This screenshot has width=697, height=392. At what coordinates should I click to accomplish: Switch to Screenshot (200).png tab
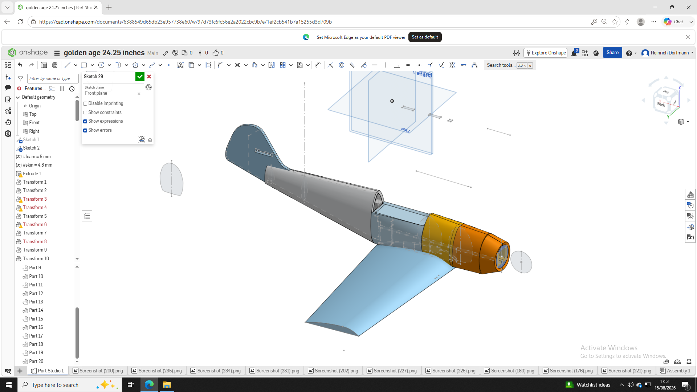pyautogui.click(x=98, y=371)
